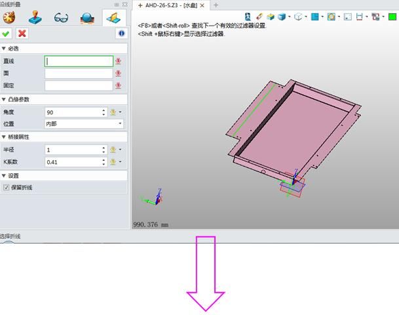
Task: Click into the 面 input field
Action: tap(79, 73)
